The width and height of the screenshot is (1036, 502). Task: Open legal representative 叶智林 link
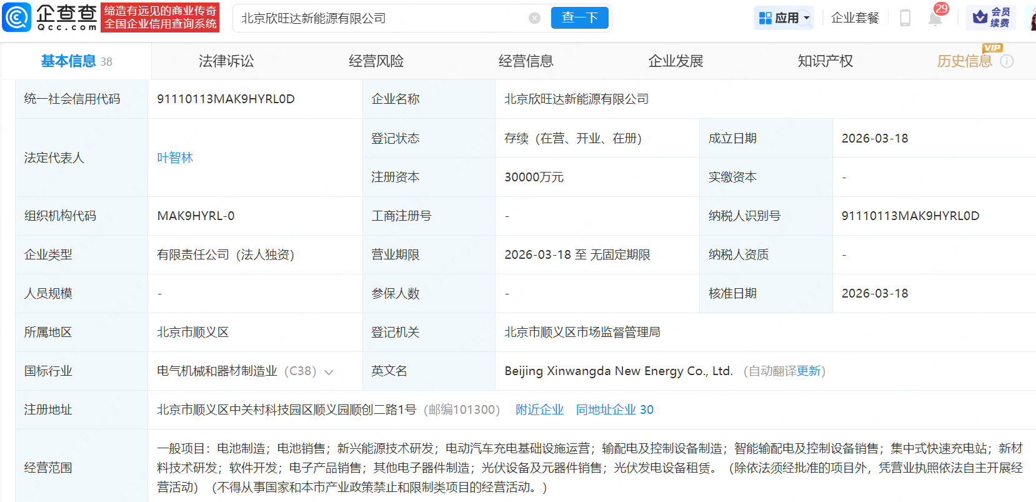point(175,158)
